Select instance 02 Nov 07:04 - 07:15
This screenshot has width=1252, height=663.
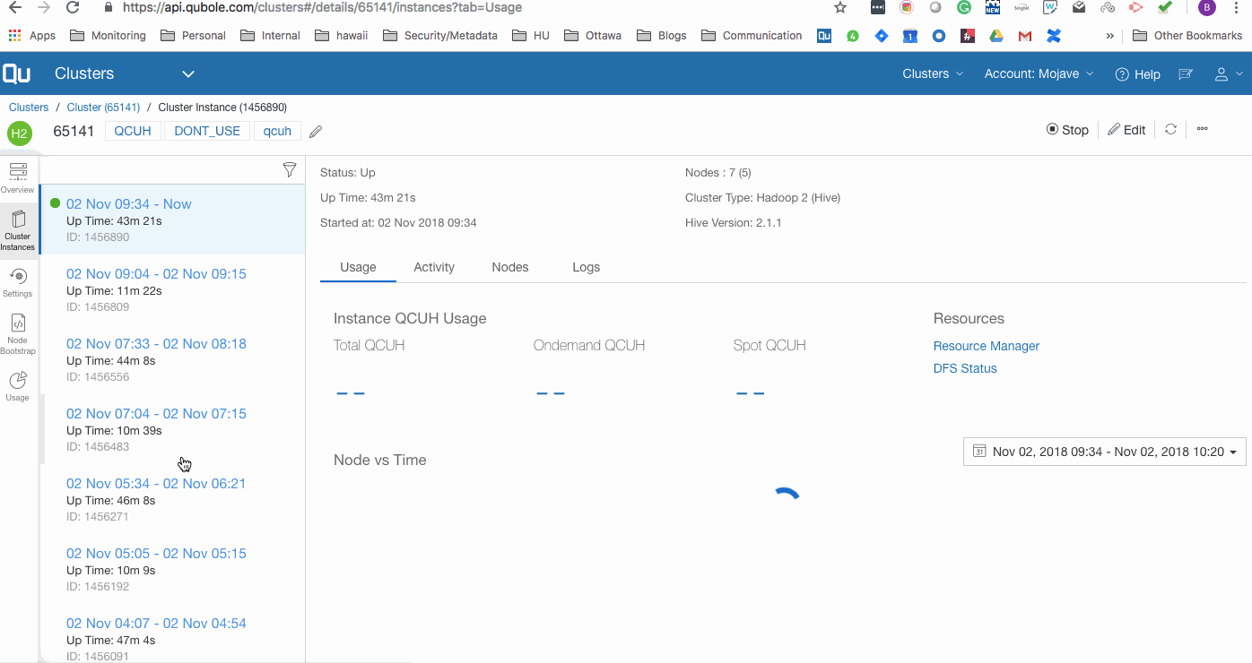172,429
